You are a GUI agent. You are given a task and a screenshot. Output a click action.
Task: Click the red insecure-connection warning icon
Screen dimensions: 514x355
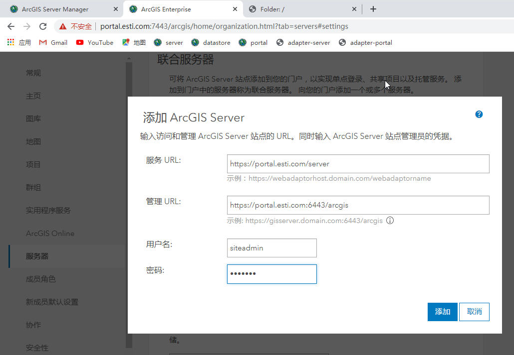pyautogui.click(x=62, y=26)
